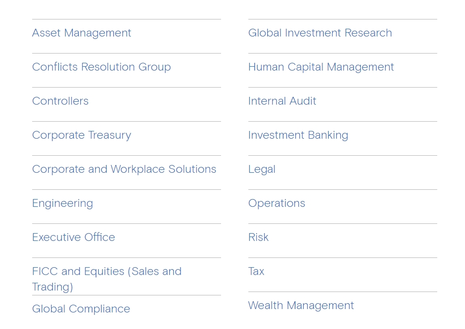Select the Operations link
The width and height of the screenshot is (465, 329).
click(x=277, y=203)
